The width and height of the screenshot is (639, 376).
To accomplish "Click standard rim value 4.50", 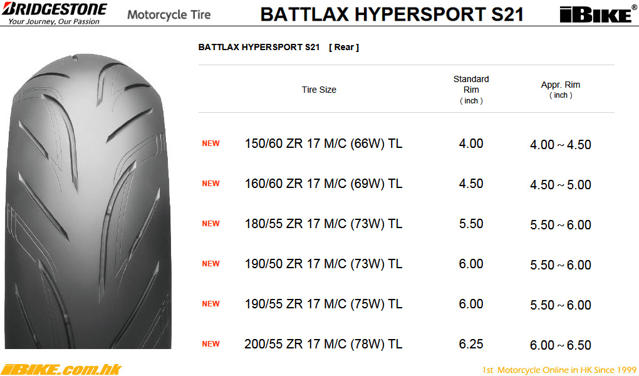I will click(471, 184).
